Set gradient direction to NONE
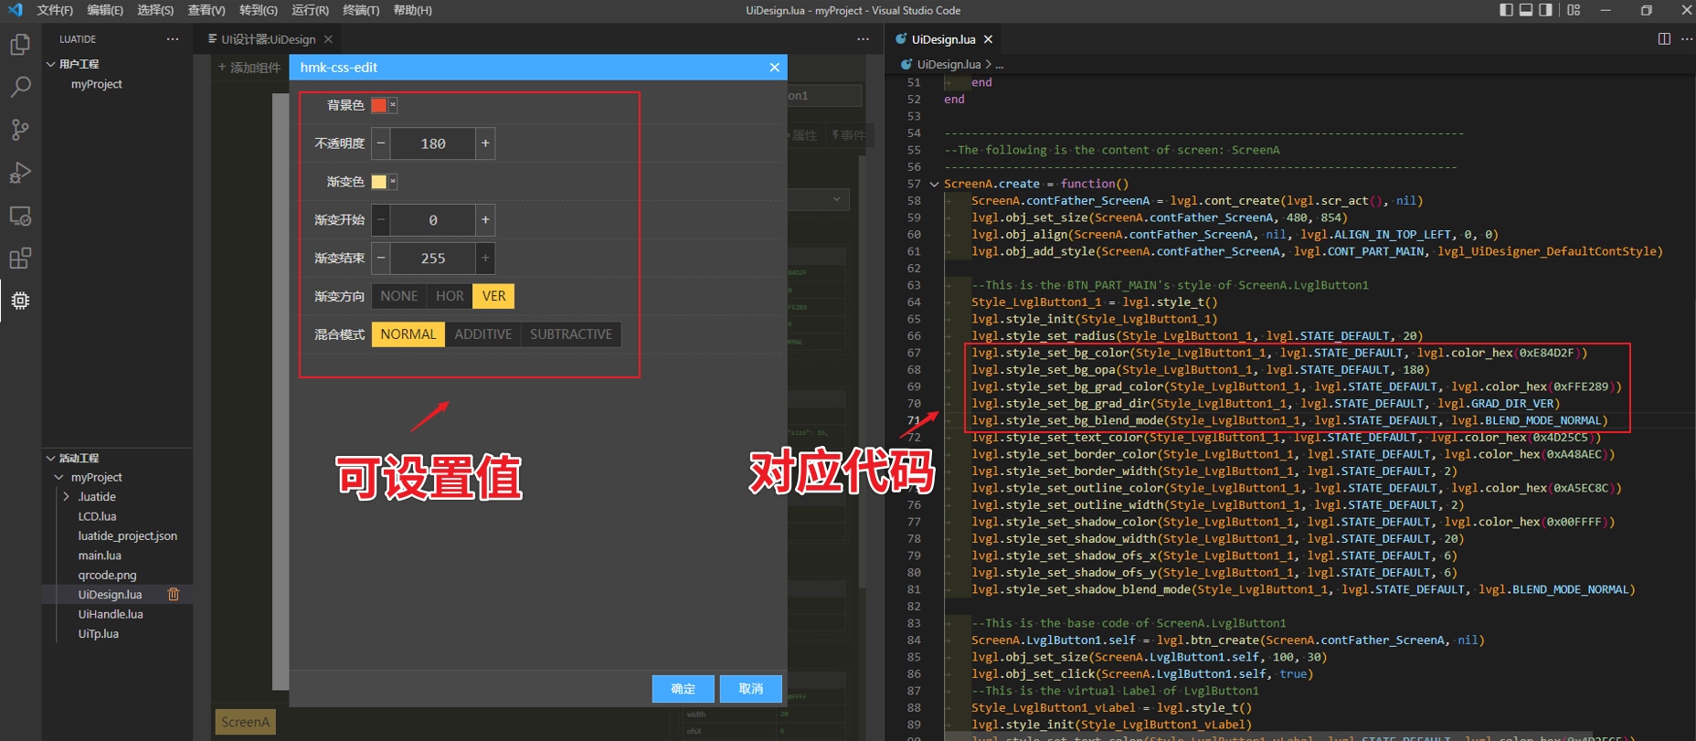The width and height of the screenshot is (1696, 741). pyautogui.click(x=398, y=296)
